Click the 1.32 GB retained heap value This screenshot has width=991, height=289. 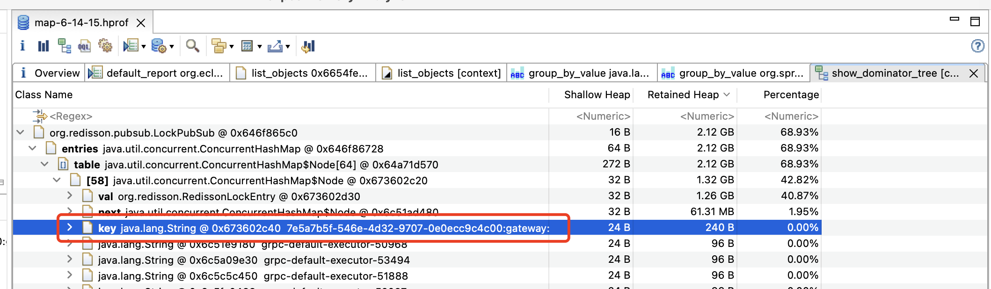[x=715, y=180]
